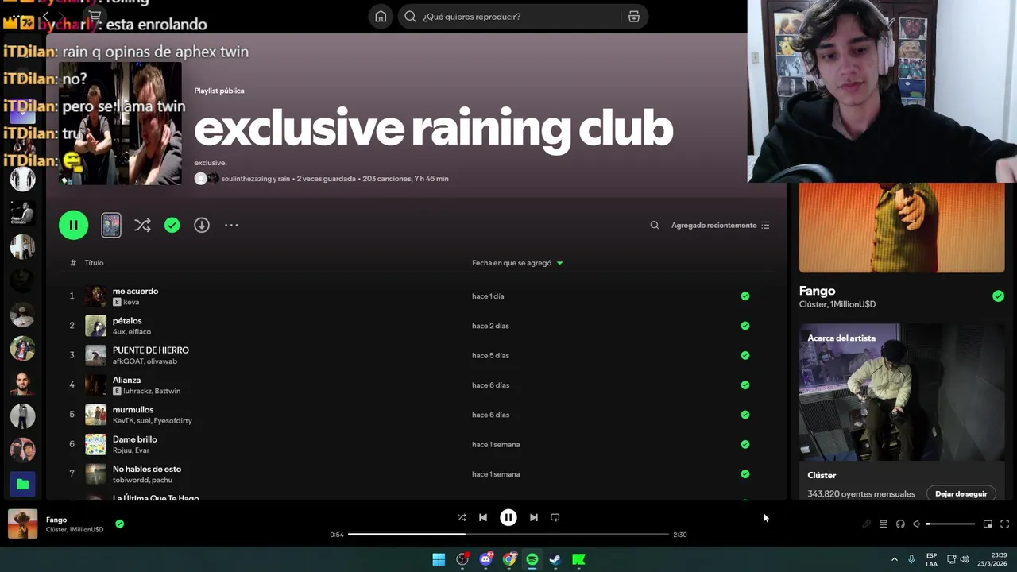Sort by "Fecha en que se agregó" column

point(517,263)
